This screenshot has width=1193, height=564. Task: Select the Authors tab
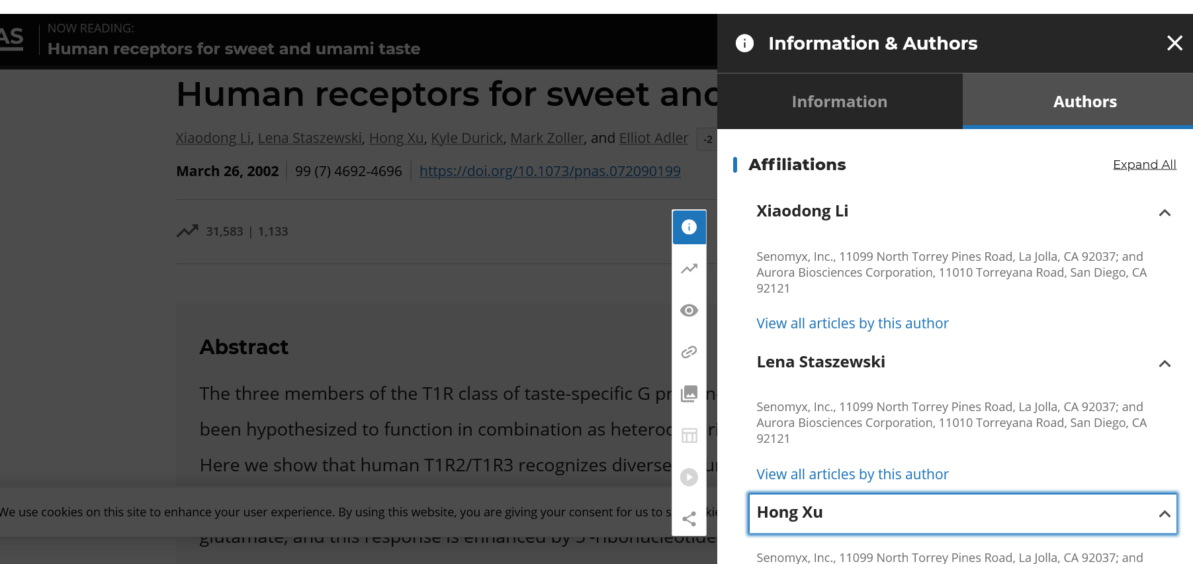point(1084,101)
